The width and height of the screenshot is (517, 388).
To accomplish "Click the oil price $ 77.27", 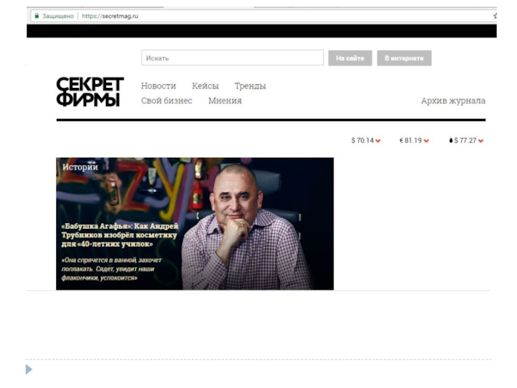I will 465,140.
